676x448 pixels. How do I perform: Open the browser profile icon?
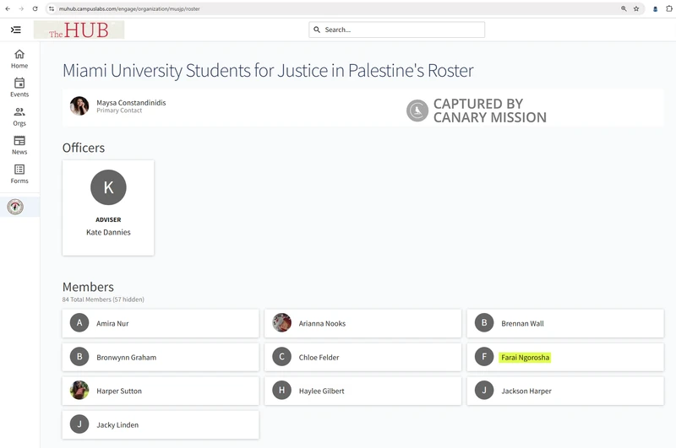pyautogui.click(x=656, y=8)
